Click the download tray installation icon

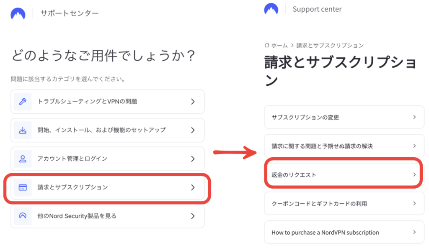point(23,130)
